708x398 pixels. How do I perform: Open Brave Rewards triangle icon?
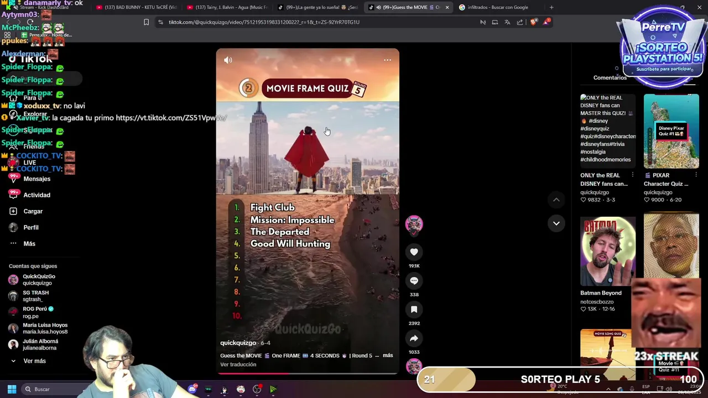[x=546, y=22]
